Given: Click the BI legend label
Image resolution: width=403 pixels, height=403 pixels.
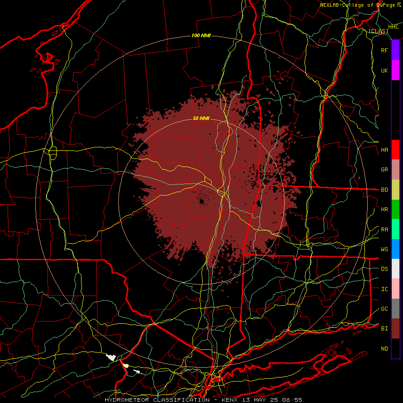Looking at the screenshot, I should click(x=384, y=329).
